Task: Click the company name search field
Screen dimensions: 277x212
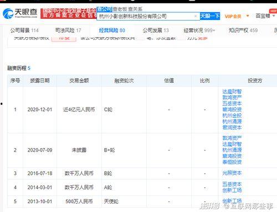Action: point(148,16)
